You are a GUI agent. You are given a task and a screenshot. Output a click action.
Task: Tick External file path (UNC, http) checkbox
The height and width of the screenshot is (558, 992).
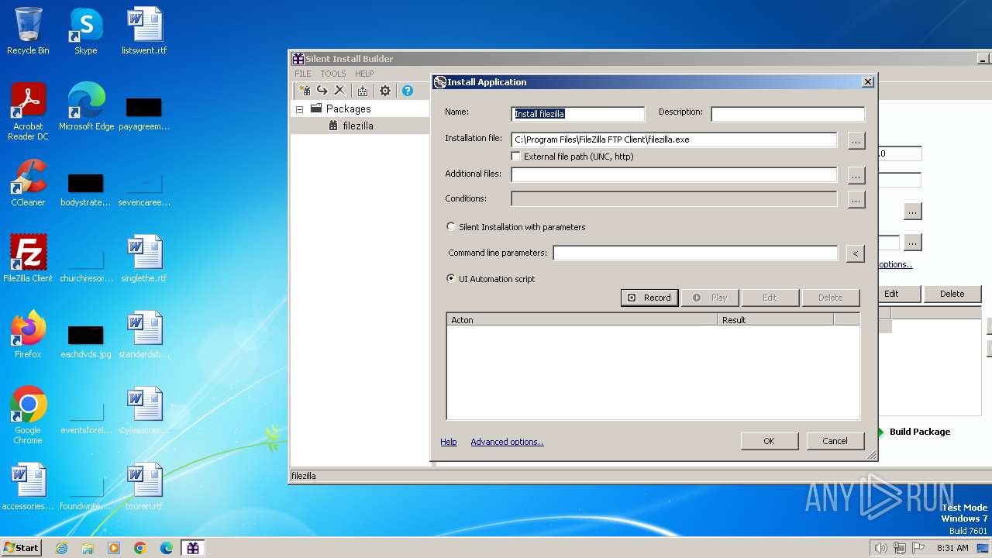(516, 157)
